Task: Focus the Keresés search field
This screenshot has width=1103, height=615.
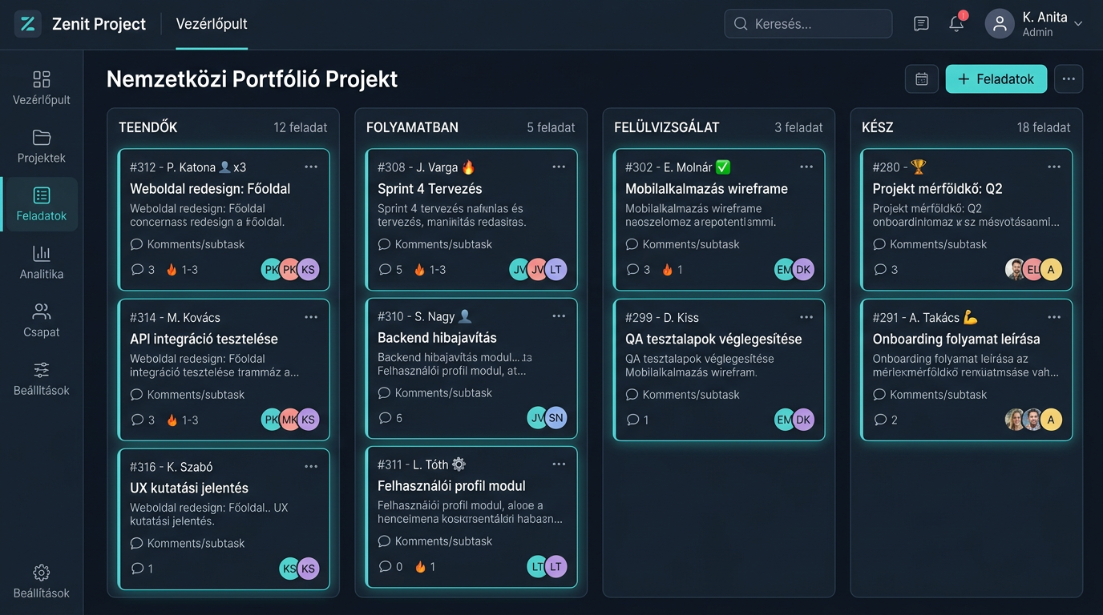Action: pos(808,24)
